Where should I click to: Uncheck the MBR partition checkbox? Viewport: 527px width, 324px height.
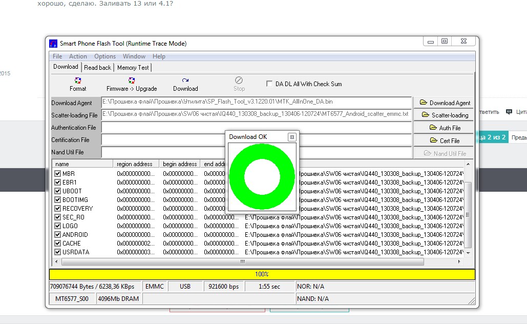tap(58, 174)
